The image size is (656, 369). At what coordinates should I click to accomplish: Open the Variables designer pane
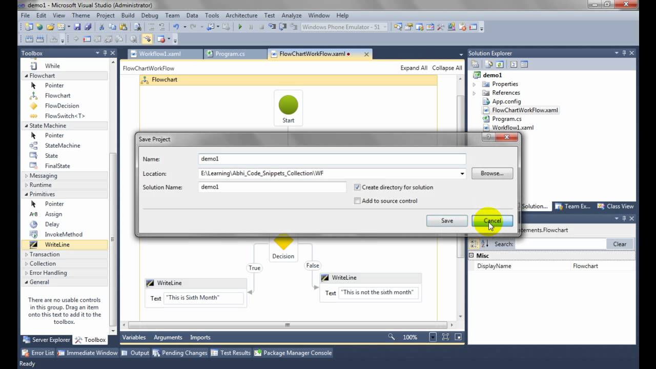(x=134, y=337)
